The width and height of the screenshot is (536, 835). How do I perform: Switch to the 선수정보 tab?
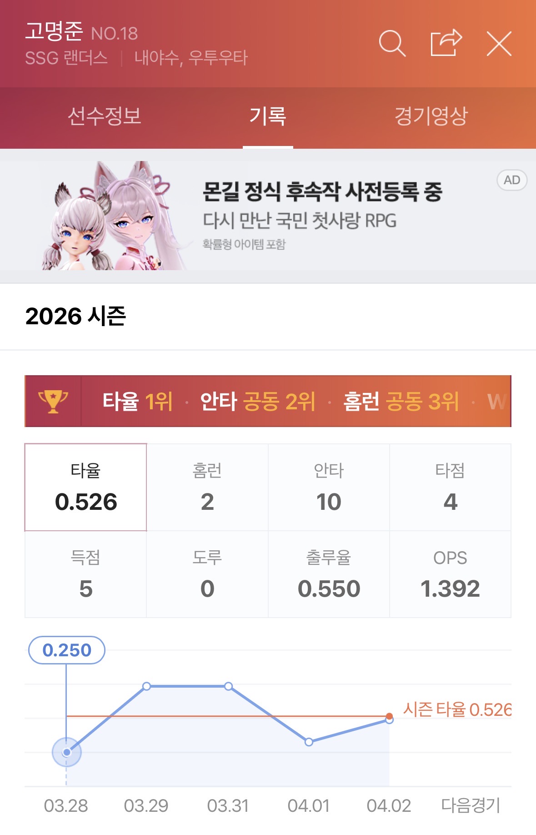click(x=104, y=116)
